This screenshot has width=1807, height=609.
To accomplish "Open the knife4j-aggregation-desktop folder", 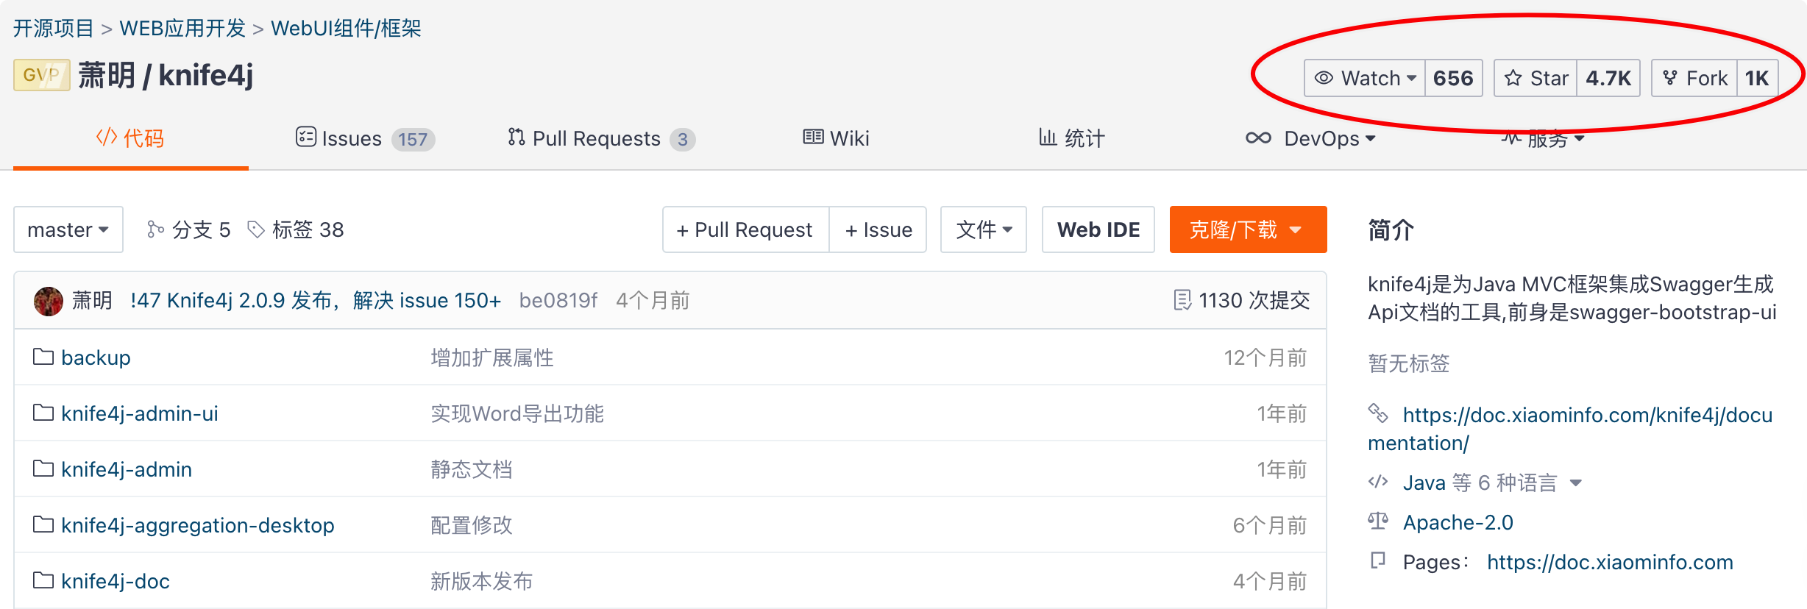I will tap(197, 525).
